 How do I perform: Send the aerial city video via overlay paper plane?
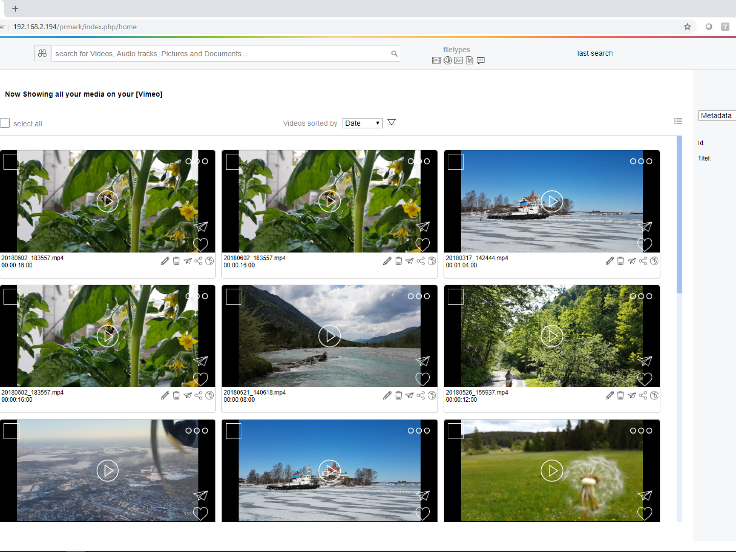200,496
